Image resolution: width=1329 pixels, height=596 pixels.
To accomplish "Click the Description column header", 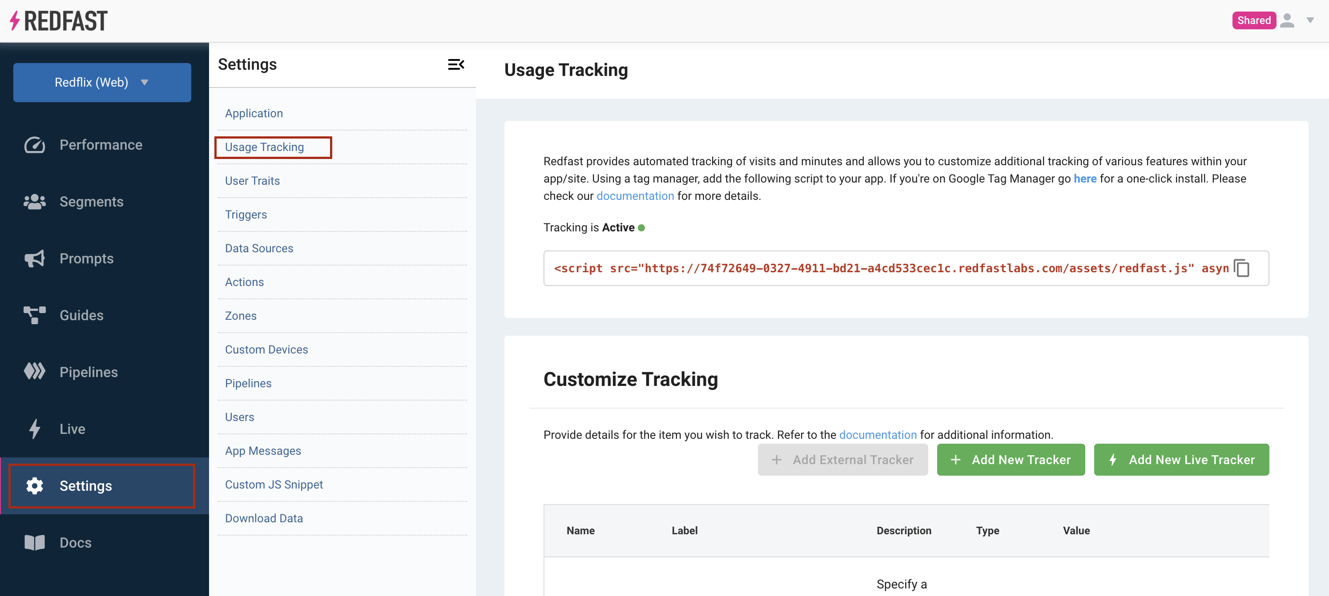I will [x=904, y=531].
